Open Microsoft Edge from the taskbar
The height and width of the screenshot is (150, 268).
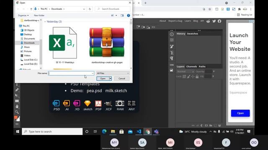click(104, 132)
